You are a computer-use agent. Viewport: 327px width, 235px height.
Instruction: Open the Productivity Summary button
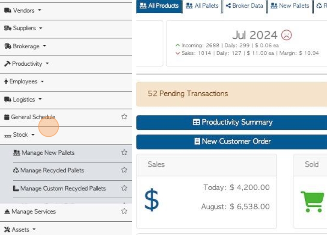click(x=232, y=122)
